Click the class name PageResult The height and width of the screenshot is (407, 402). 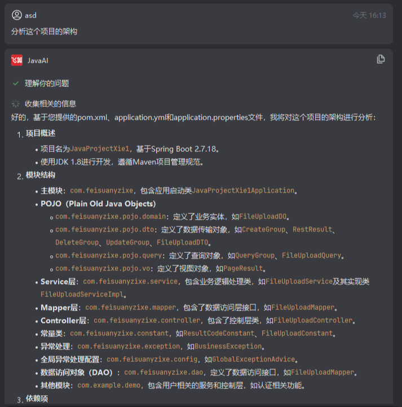(243, 268)
